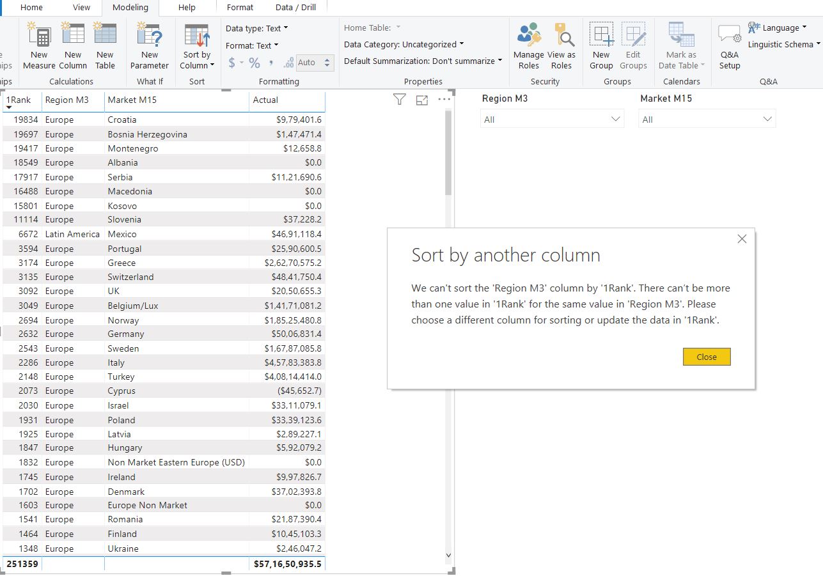The width and height of the screenshot is (823, 576).
Task: Click the rank 19834 cell
Action: tap(24, 120)
